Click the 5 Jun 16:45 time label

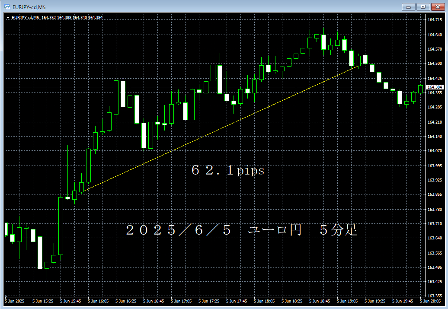154,301
